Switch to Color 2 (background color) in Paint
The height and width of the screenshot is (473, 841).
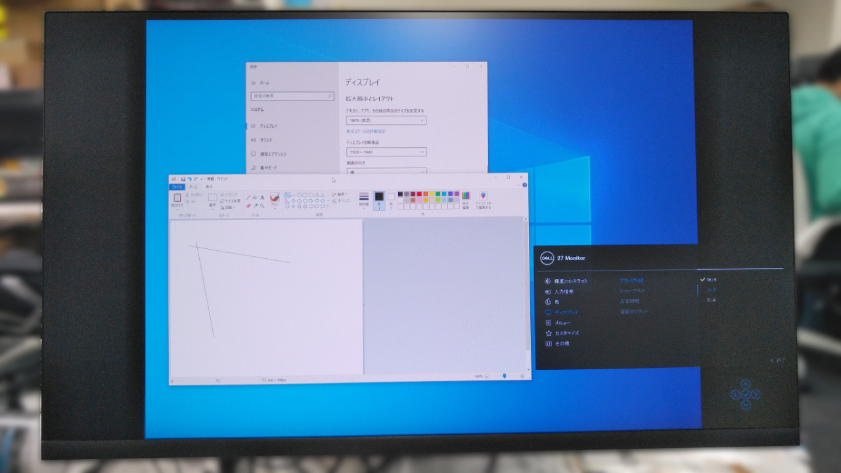tap(391, 197)
